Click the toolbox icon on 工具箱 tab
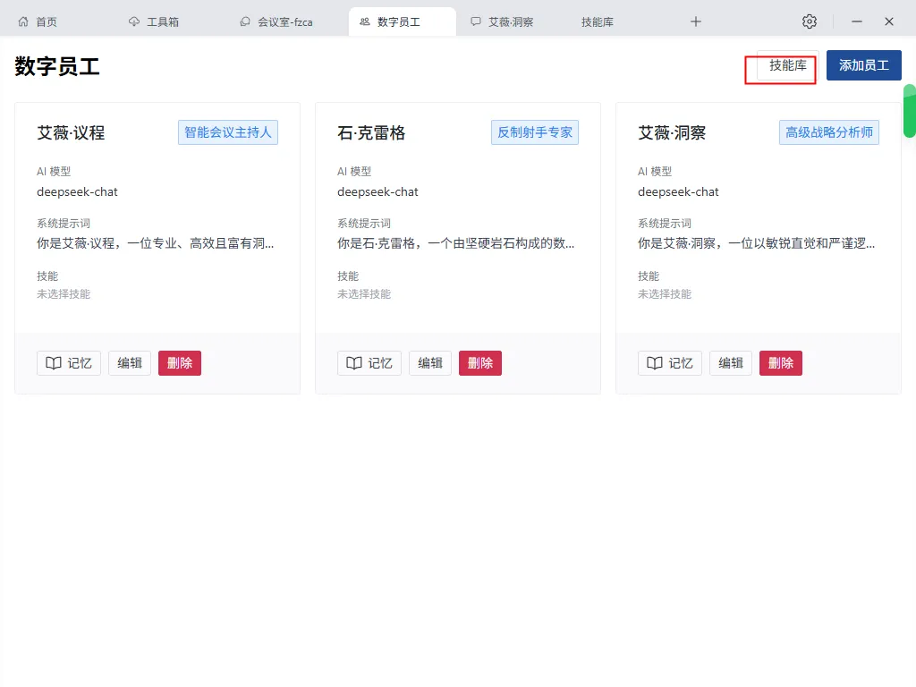 134,21
